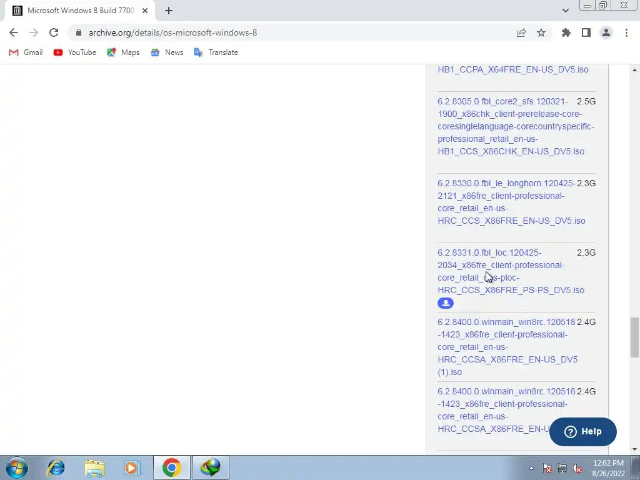640x480 pixels.
Task: Open the HB1_CCPA_X64FRE_EN-US_DV5.iso link
Action: click(x=513, y=69)
